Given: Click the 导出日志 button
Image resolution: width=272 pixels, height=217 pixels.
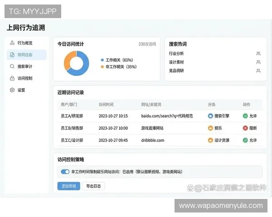Looking at the screenshot, I should pyautogui.click(x=93, y=186).
